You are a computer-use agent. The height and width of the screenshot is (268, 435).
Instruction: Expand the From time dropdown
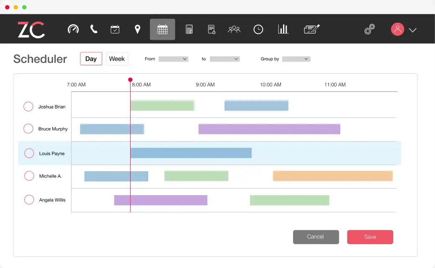173,59
